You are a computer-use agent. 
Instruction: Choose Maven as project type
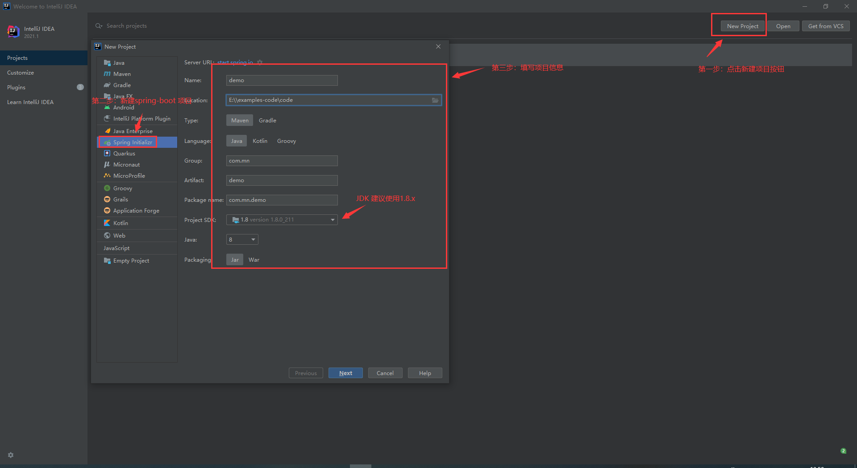pyautogui.click(x=240, y=121)
